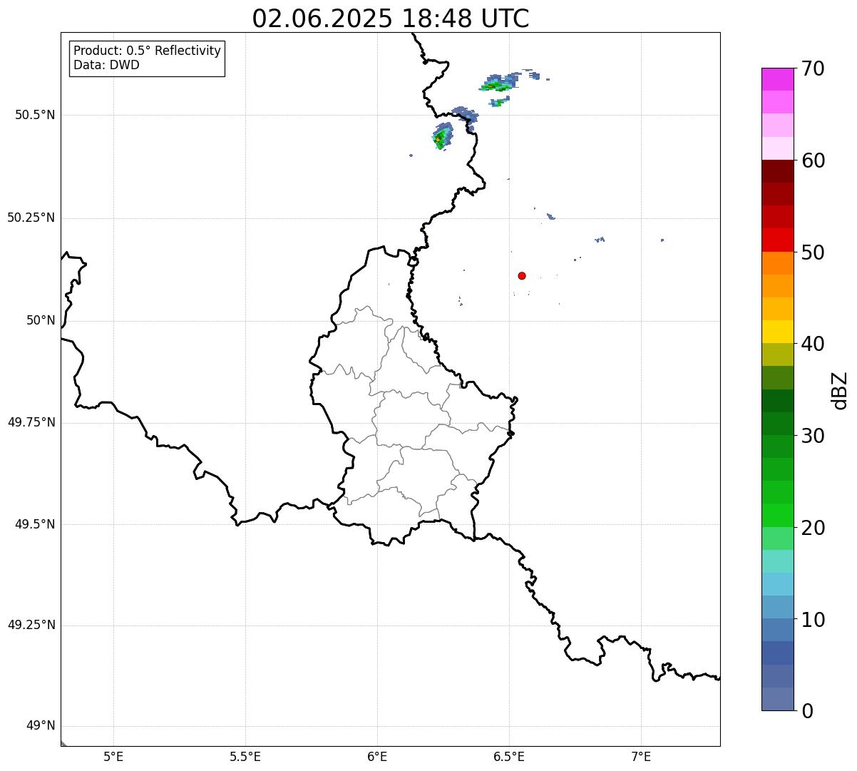Image resolution: width=857 pixels, height=771 pixels.
Task: Click the 6.5°E longitude label
Action: tap(509, 756)
